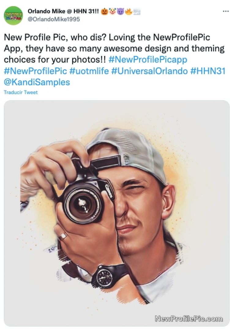The height and width of the screenshot is (331, 235).
Task: Click the purple devil emoji in the name
Action: point(121,12)
